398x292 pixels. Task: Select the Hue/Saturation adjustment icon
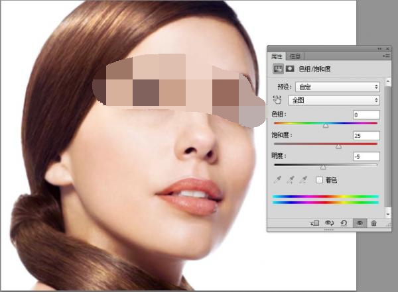pos(278,69)
